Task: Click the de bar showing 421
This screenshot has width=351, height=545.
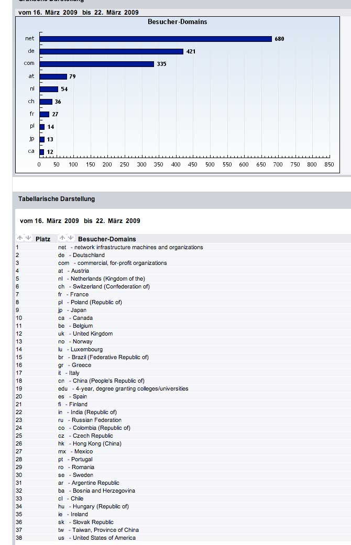Action: coord(112,51)
